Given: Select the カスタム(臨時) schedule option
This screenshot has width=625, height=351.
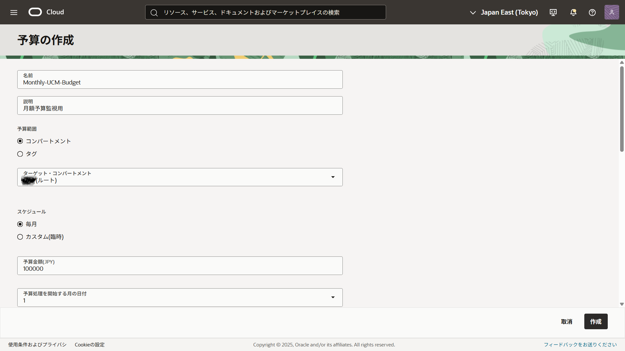Looking at the screenshot, I should 20,237.
